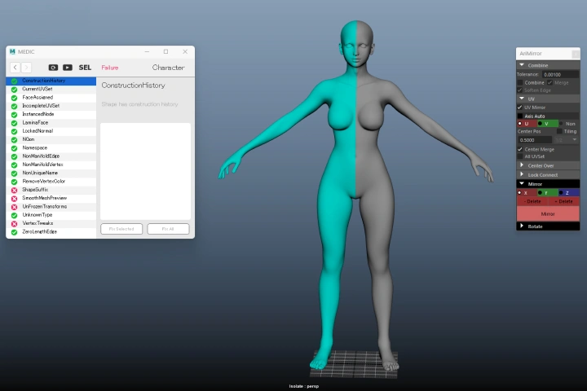Select the V axis radio button
The width and height of the screenshot is (587, 391).
point(540,124)
